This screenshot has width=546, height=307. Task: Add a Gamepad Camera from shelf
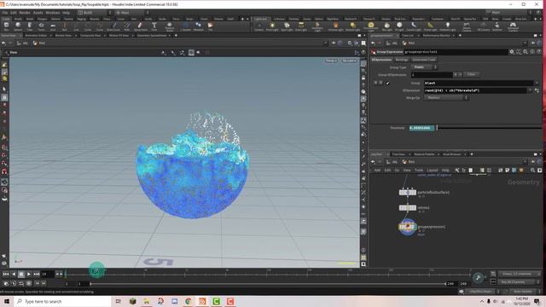point(513,26)
